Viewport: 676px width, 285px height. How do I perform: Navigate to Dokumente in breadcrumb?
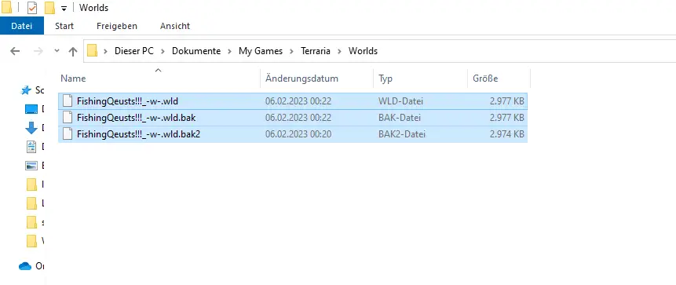click(x=196, y=51)
